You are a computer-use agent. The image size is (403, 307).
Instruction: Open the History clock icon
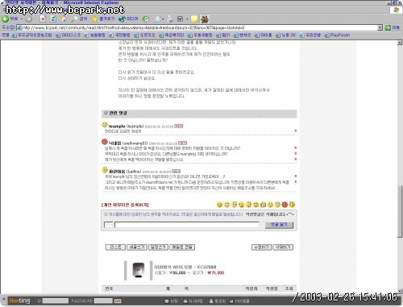tap(145, 19)
